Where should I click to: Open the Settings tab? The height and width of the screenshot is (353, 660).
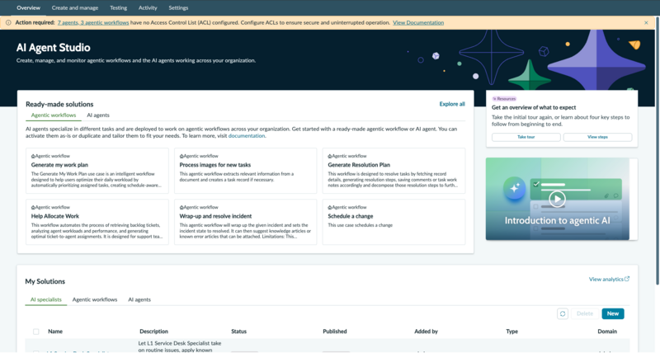click(x=178, y=7)
